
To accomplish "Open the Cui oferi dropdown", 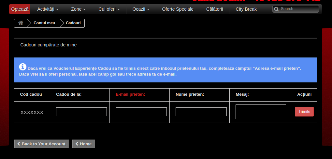I will click(x=109, y=9).
